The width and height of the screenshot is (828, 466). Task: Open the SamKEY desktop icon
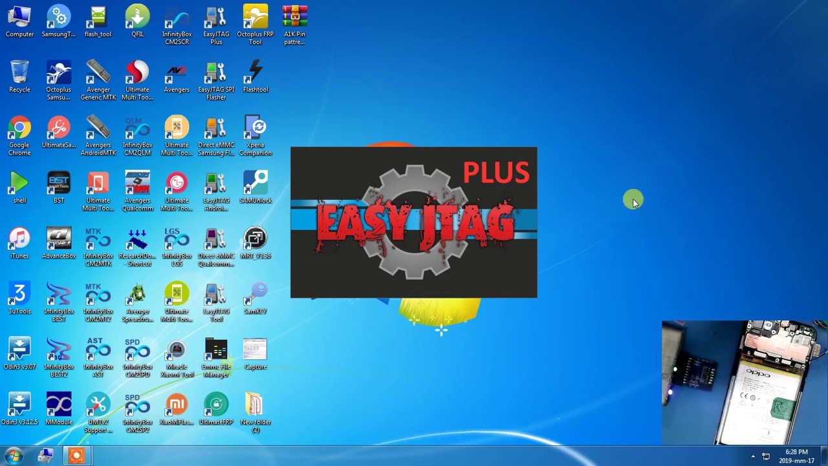pyautogui.click(x=256, y=299)
